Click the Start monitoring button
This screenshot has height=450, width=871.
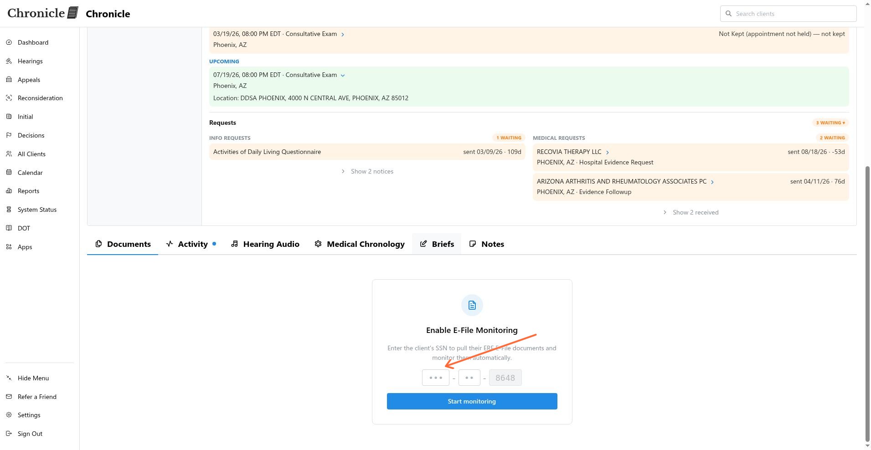tap(472, 401)
